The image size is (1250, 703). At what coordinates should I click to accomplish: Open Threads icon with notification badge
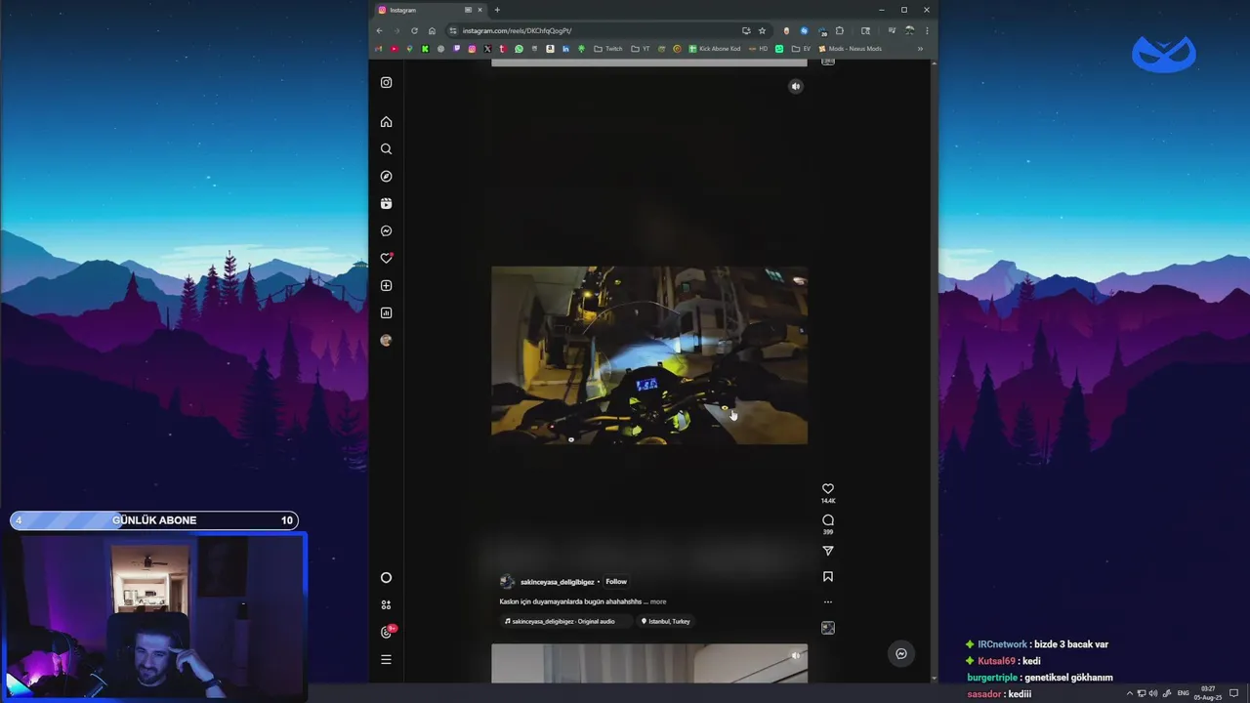point(388,632)
